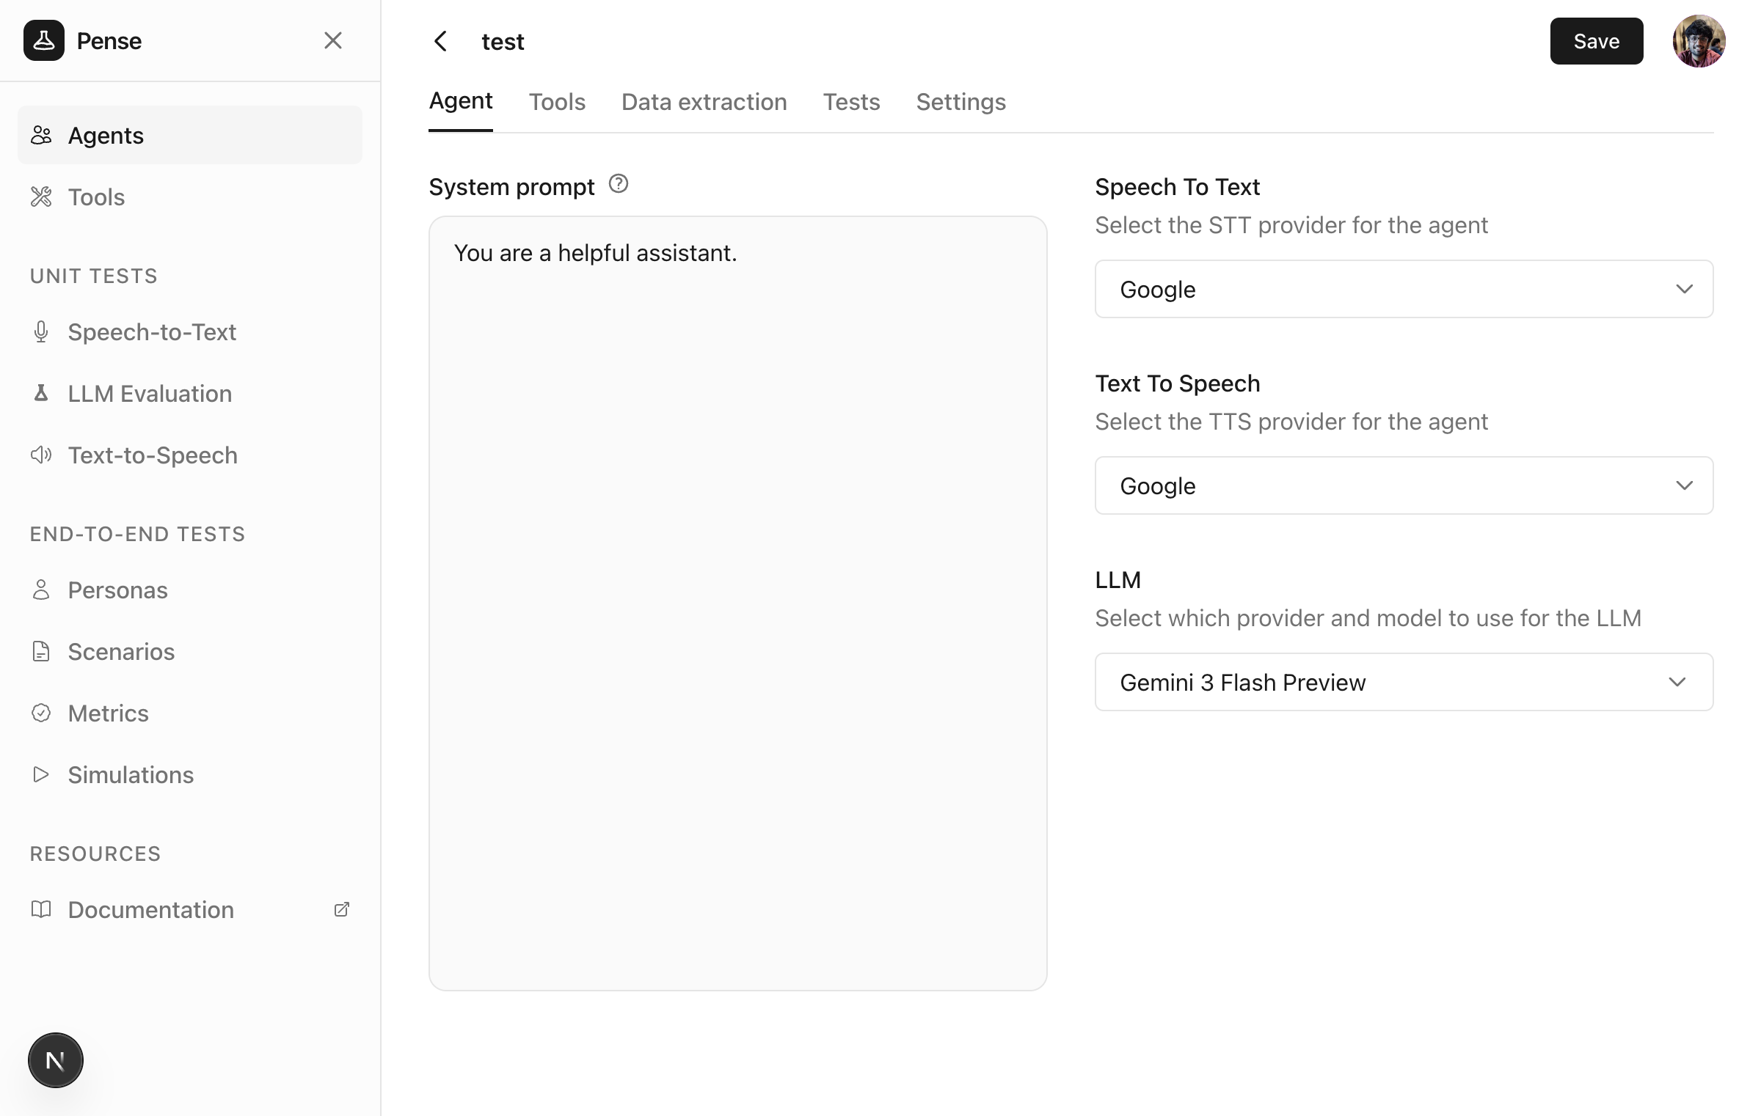Open Personas in the sidebar
Image resolution: width=1761 pixels, height=1116 pixels.
(x=117, y=590)
